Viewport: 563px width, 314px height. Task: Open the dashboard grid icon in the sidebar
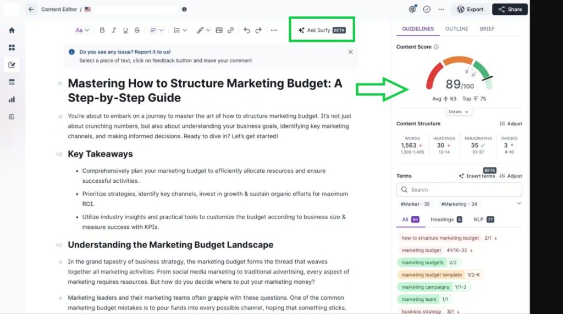(x=12, y=48)
